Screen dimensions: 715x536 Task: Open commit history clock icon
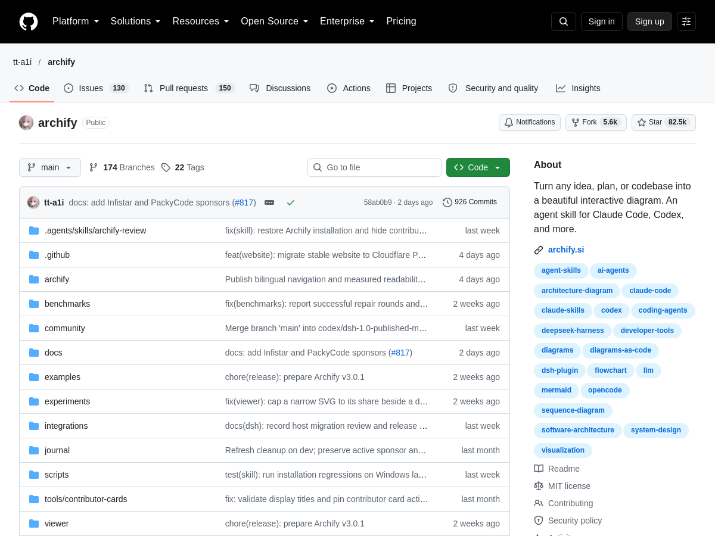tap(447, 202)
